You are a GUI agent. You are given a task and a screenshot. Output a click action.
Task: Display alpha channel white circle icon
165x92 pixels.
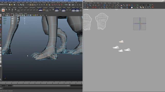point(132,7)
